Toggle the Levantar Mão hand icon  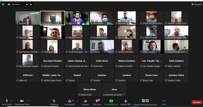[x=126, y=101]
